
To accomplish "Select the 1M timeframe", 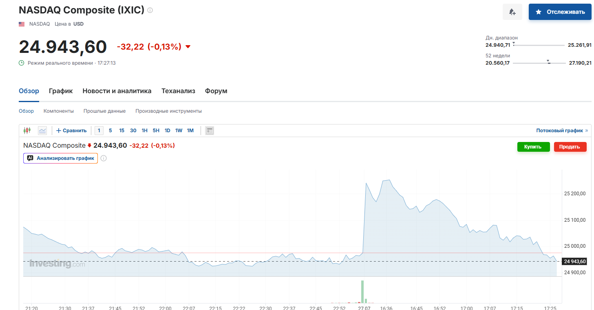I will (190, 131).
